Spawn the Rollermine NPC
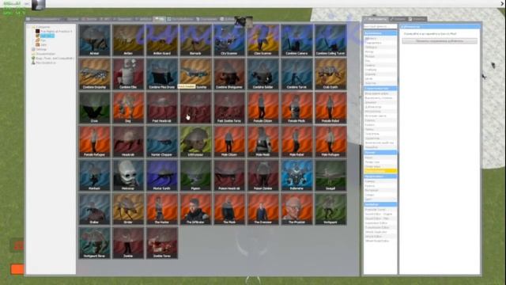 (x=297, y=175)
